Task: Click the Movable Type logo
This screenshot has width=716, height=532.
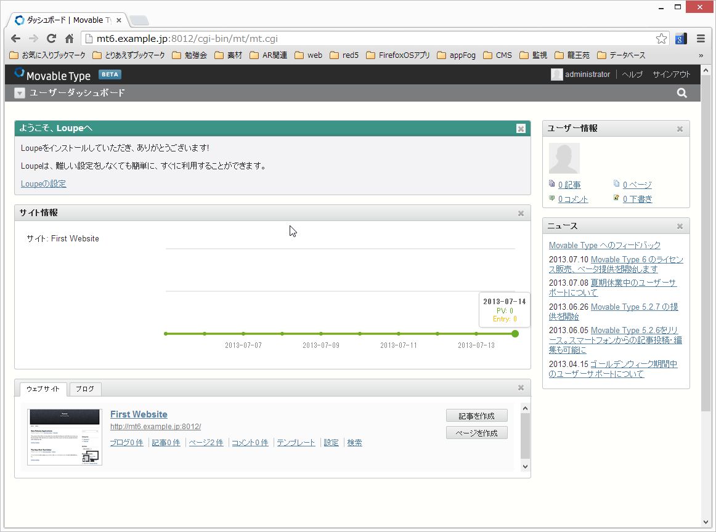Action: (52, 75)
